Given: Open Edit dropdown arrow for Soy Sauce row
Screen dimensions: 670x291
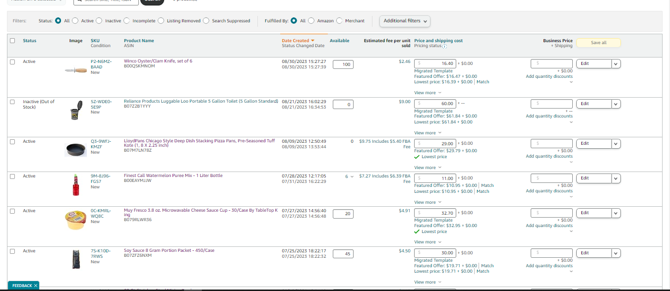Looking at the screenshot, I should click(x=616, y=253).
